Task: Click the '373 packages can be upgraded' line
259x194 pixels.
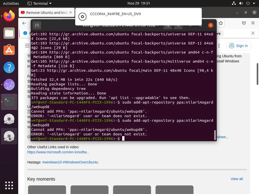Action: coord(111,98)
